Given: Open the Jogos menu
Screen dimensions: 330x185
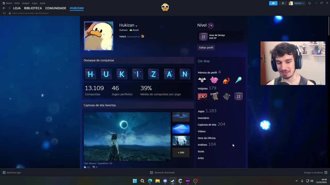Looking at the screenshot, I should click(x=35, y=3).
